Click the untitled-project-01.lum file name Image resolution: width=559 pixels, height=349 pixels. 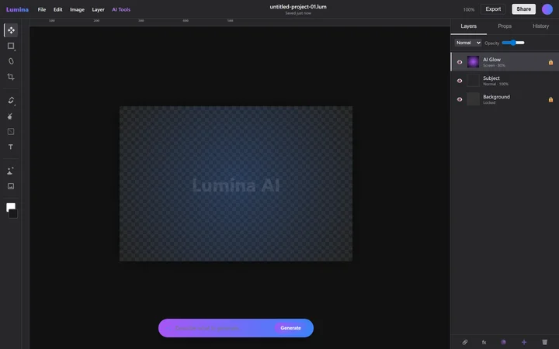coord(298,7)
